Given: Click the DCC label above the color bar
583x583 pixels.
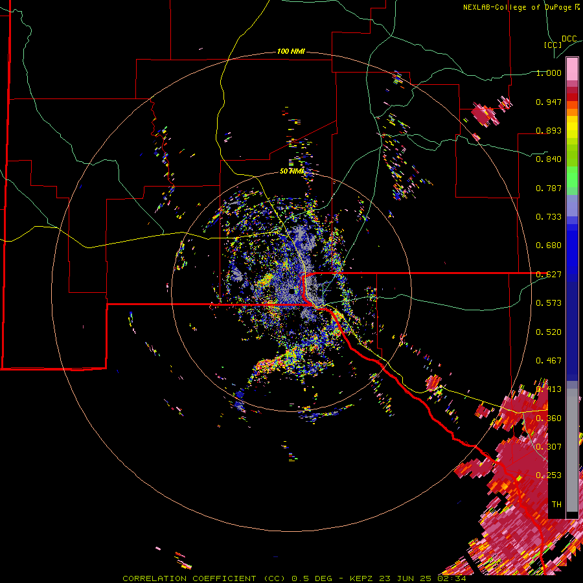Looking at the screenshot, I should 569,39.
